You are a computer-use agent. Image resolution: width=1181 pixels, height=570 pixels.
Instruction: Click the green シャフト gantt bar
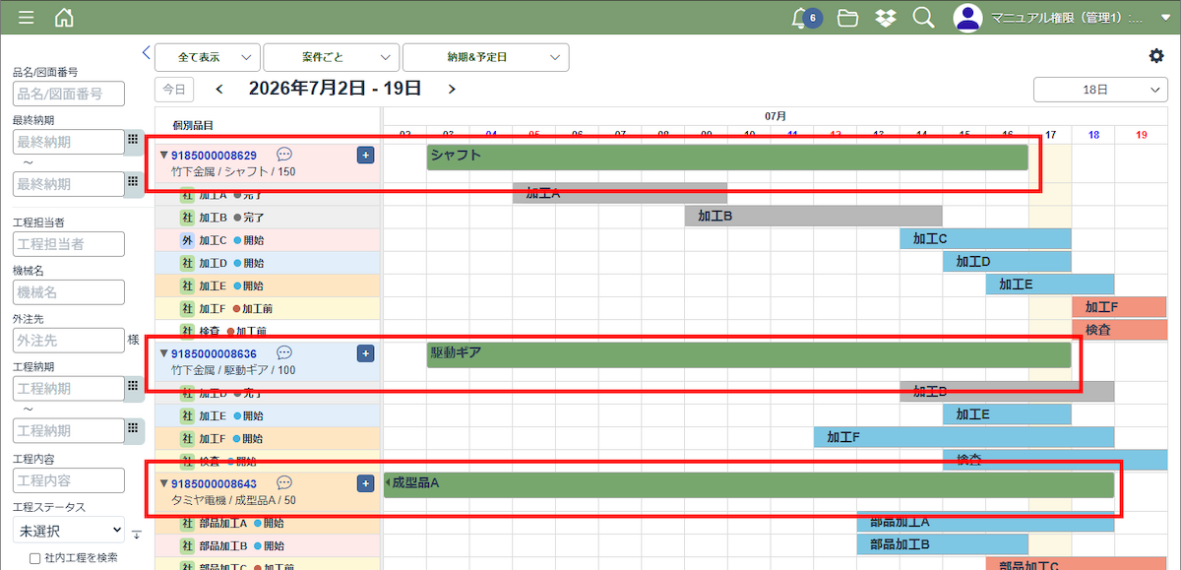point(727,157)
